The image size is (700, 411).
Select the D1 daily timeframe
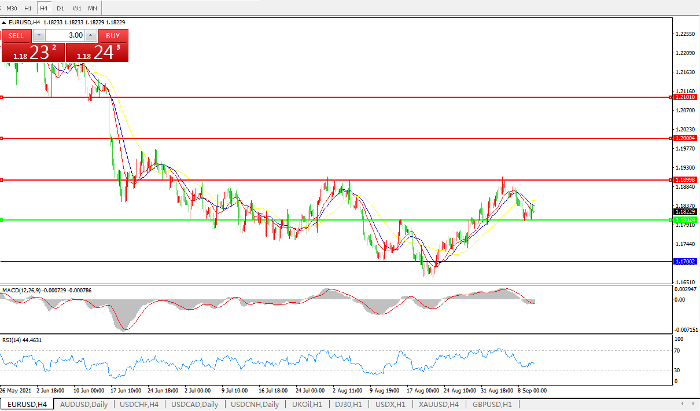tap(60, 8)
